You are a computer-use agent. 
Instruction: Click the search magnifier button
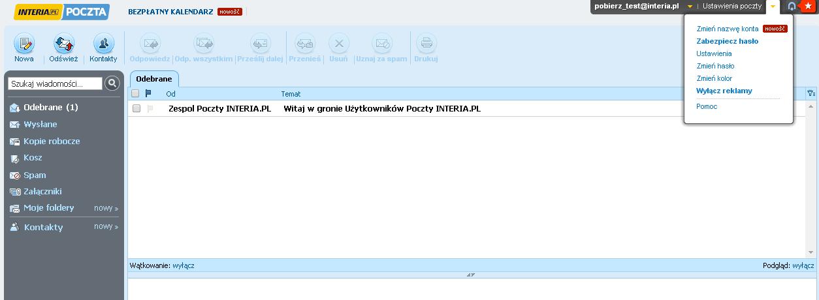pos(112,83)
